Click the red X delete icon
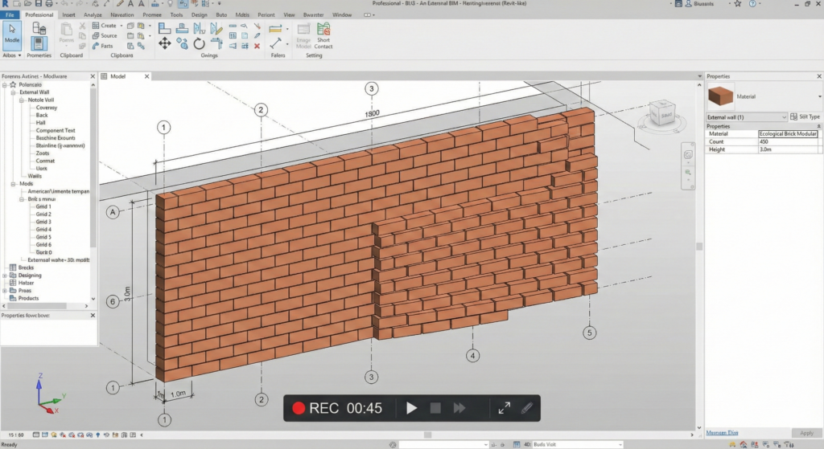 257,47
